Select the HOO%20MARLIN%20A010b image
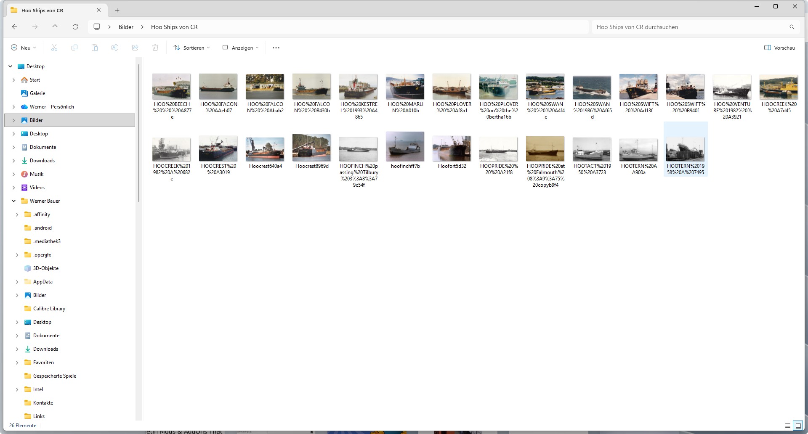The height and width of the screenshot is (434, 808). [x=405, y=87]
